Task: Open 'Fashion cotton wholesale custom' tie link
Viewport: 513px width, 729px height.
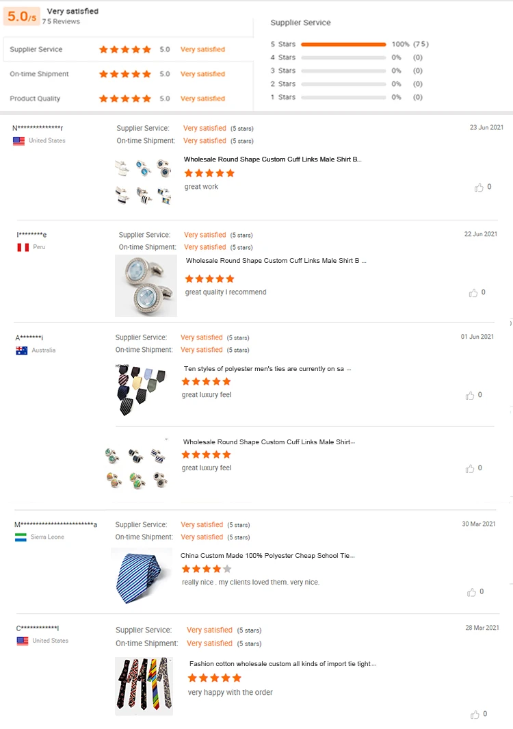Action: pyautogui.click(x=282, y=663)
